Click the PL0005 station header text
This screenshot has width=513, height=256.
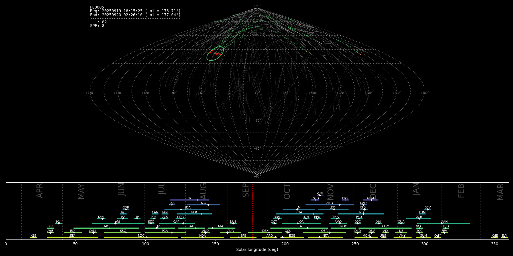click(97, 7)
